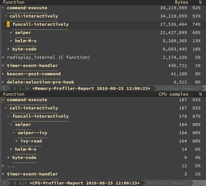Collapse command-execute in the CPU profiler report
206x186 pixels.
tap(3, 100)
